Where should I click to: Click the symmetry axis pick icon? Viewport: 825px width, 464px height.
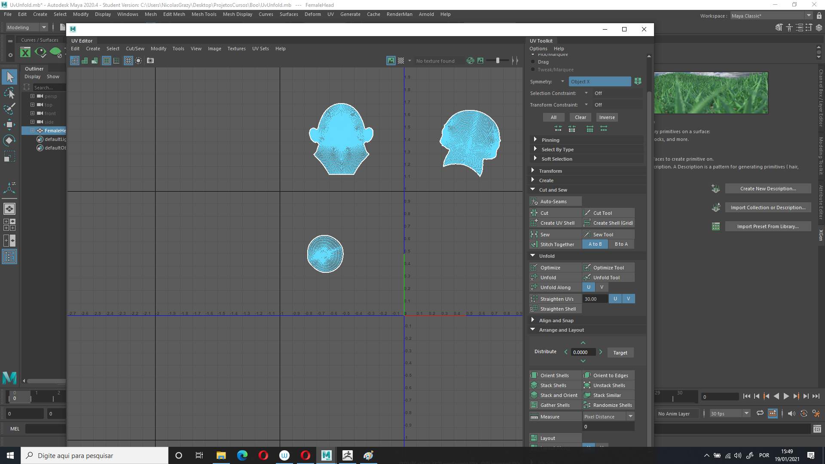(638, 81)
